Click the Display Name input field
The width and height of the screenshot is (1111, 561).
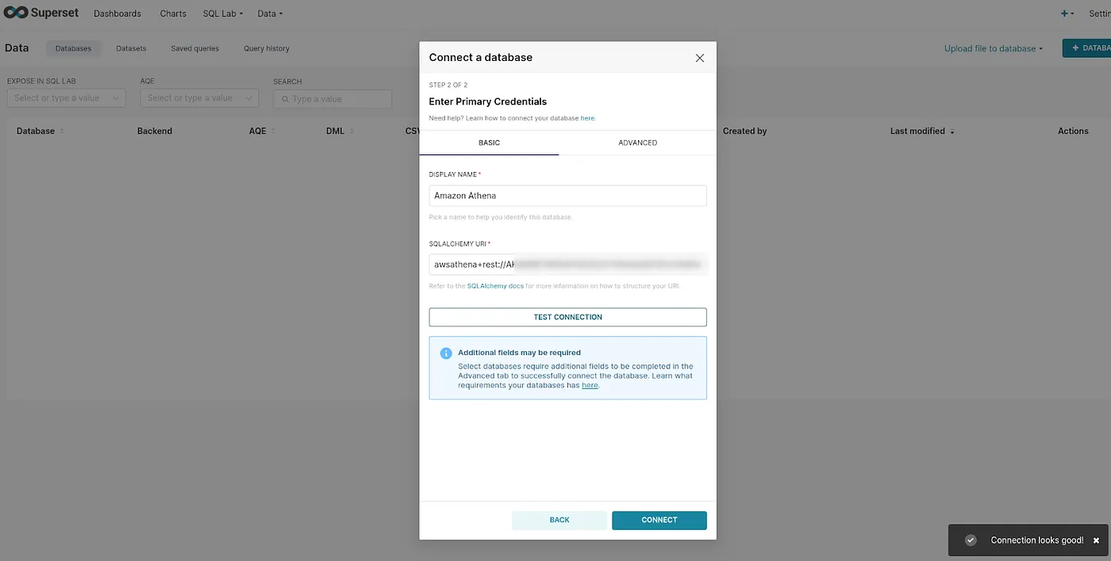coord(567,196)
